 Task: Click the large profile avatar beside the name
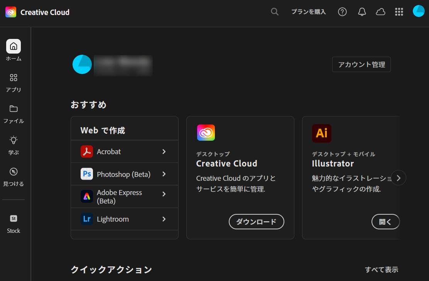tap(82, 64)
